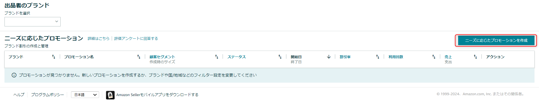Viewport: 539px width, 108px height.
Task: Click the Amazon Seller app icon
Action: tap(110, 95)
